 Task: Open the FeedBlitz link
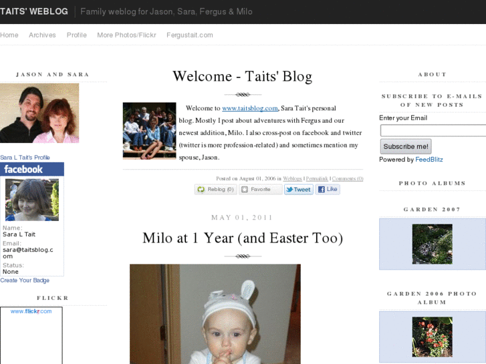click(x=429, y=160)
